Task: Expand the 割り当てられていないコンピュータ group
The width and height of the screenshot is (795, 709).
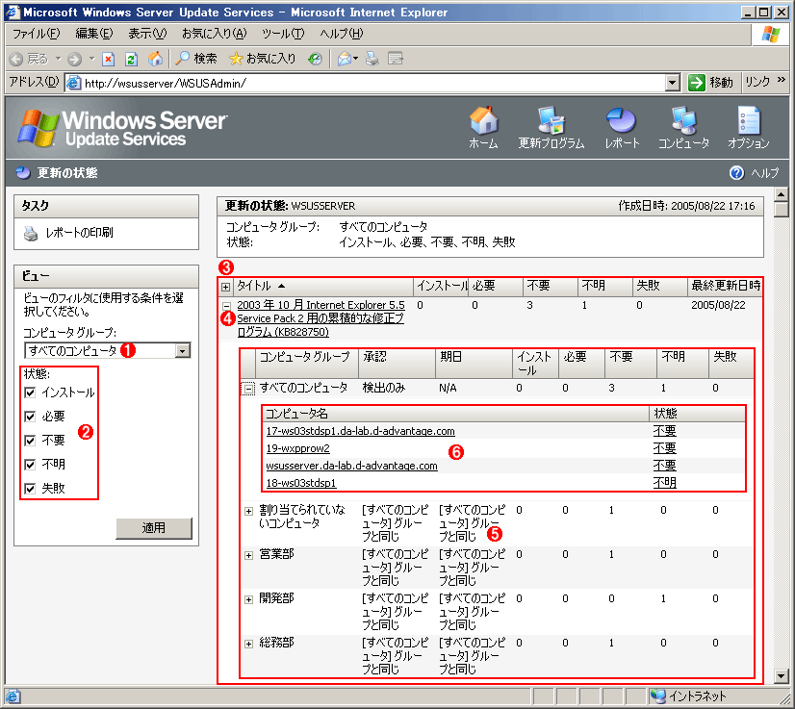Action: (248, 512)
